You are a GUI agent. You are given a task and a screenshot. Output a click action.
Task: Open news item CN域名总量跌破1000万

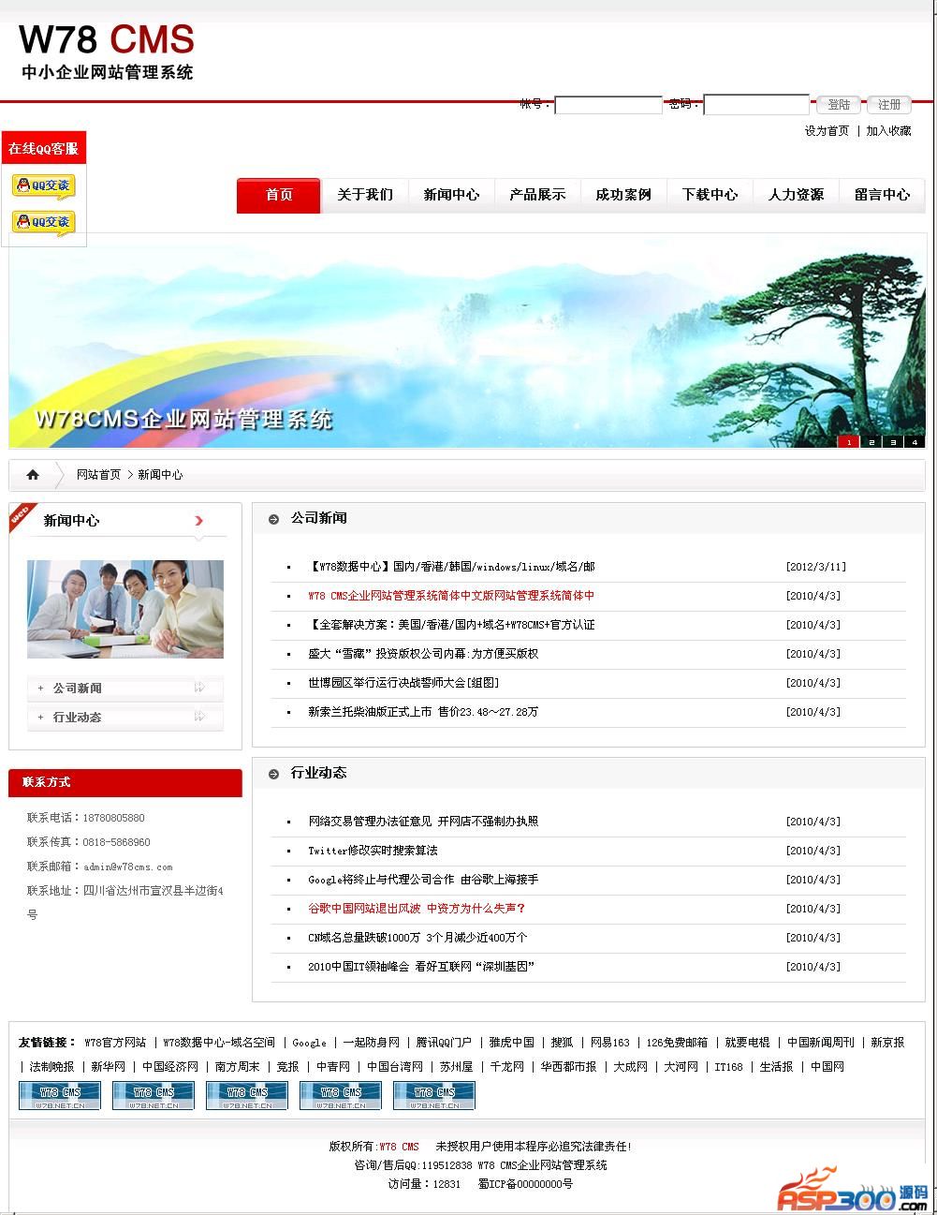click(417, 938)
